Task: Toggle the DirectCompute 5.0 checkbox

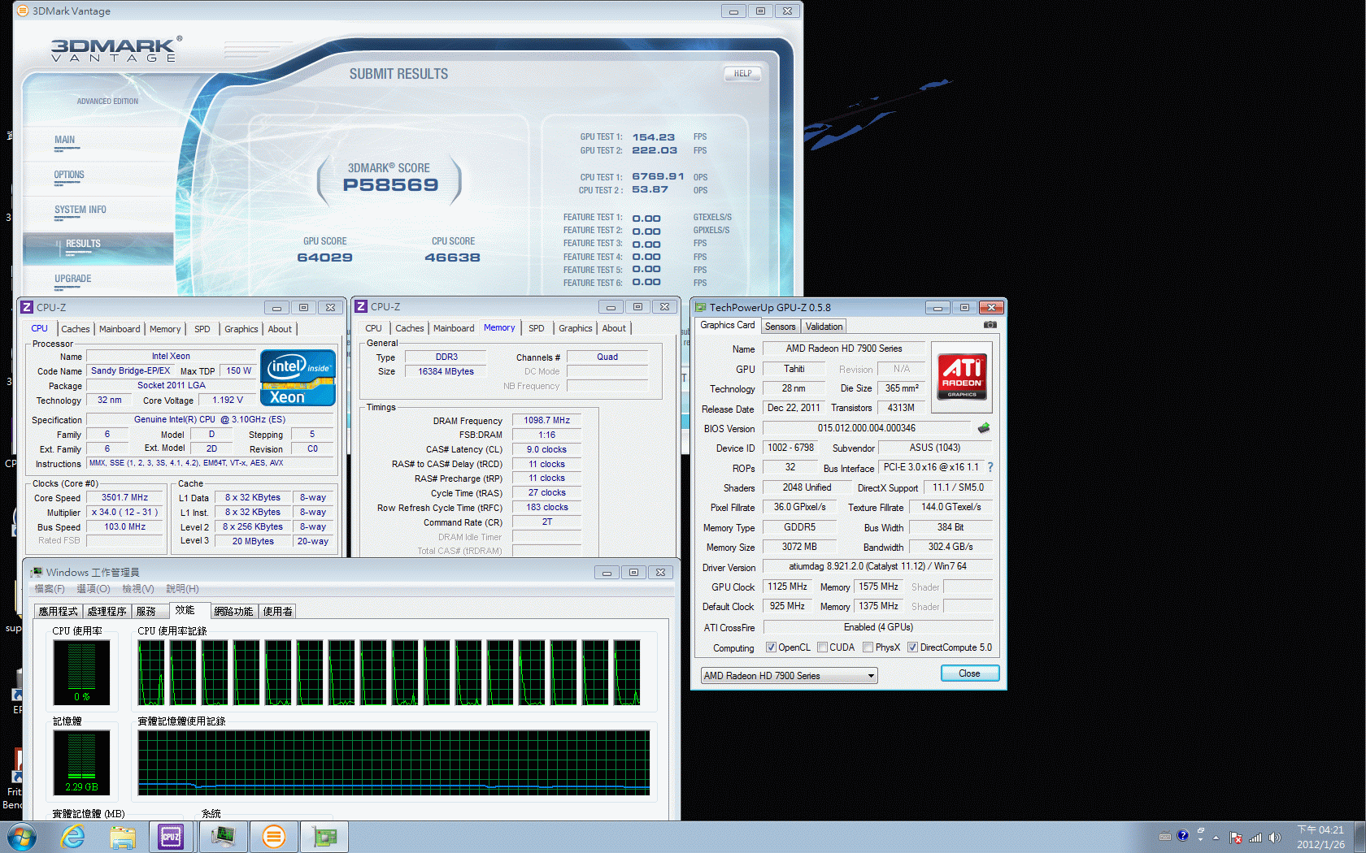Action: coord(913,647)
